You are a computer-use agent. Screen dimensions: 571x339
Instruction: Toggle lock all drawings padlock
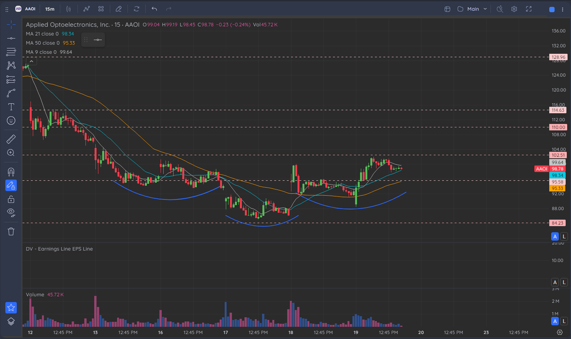pyautogui.click(x=11, y=199)
